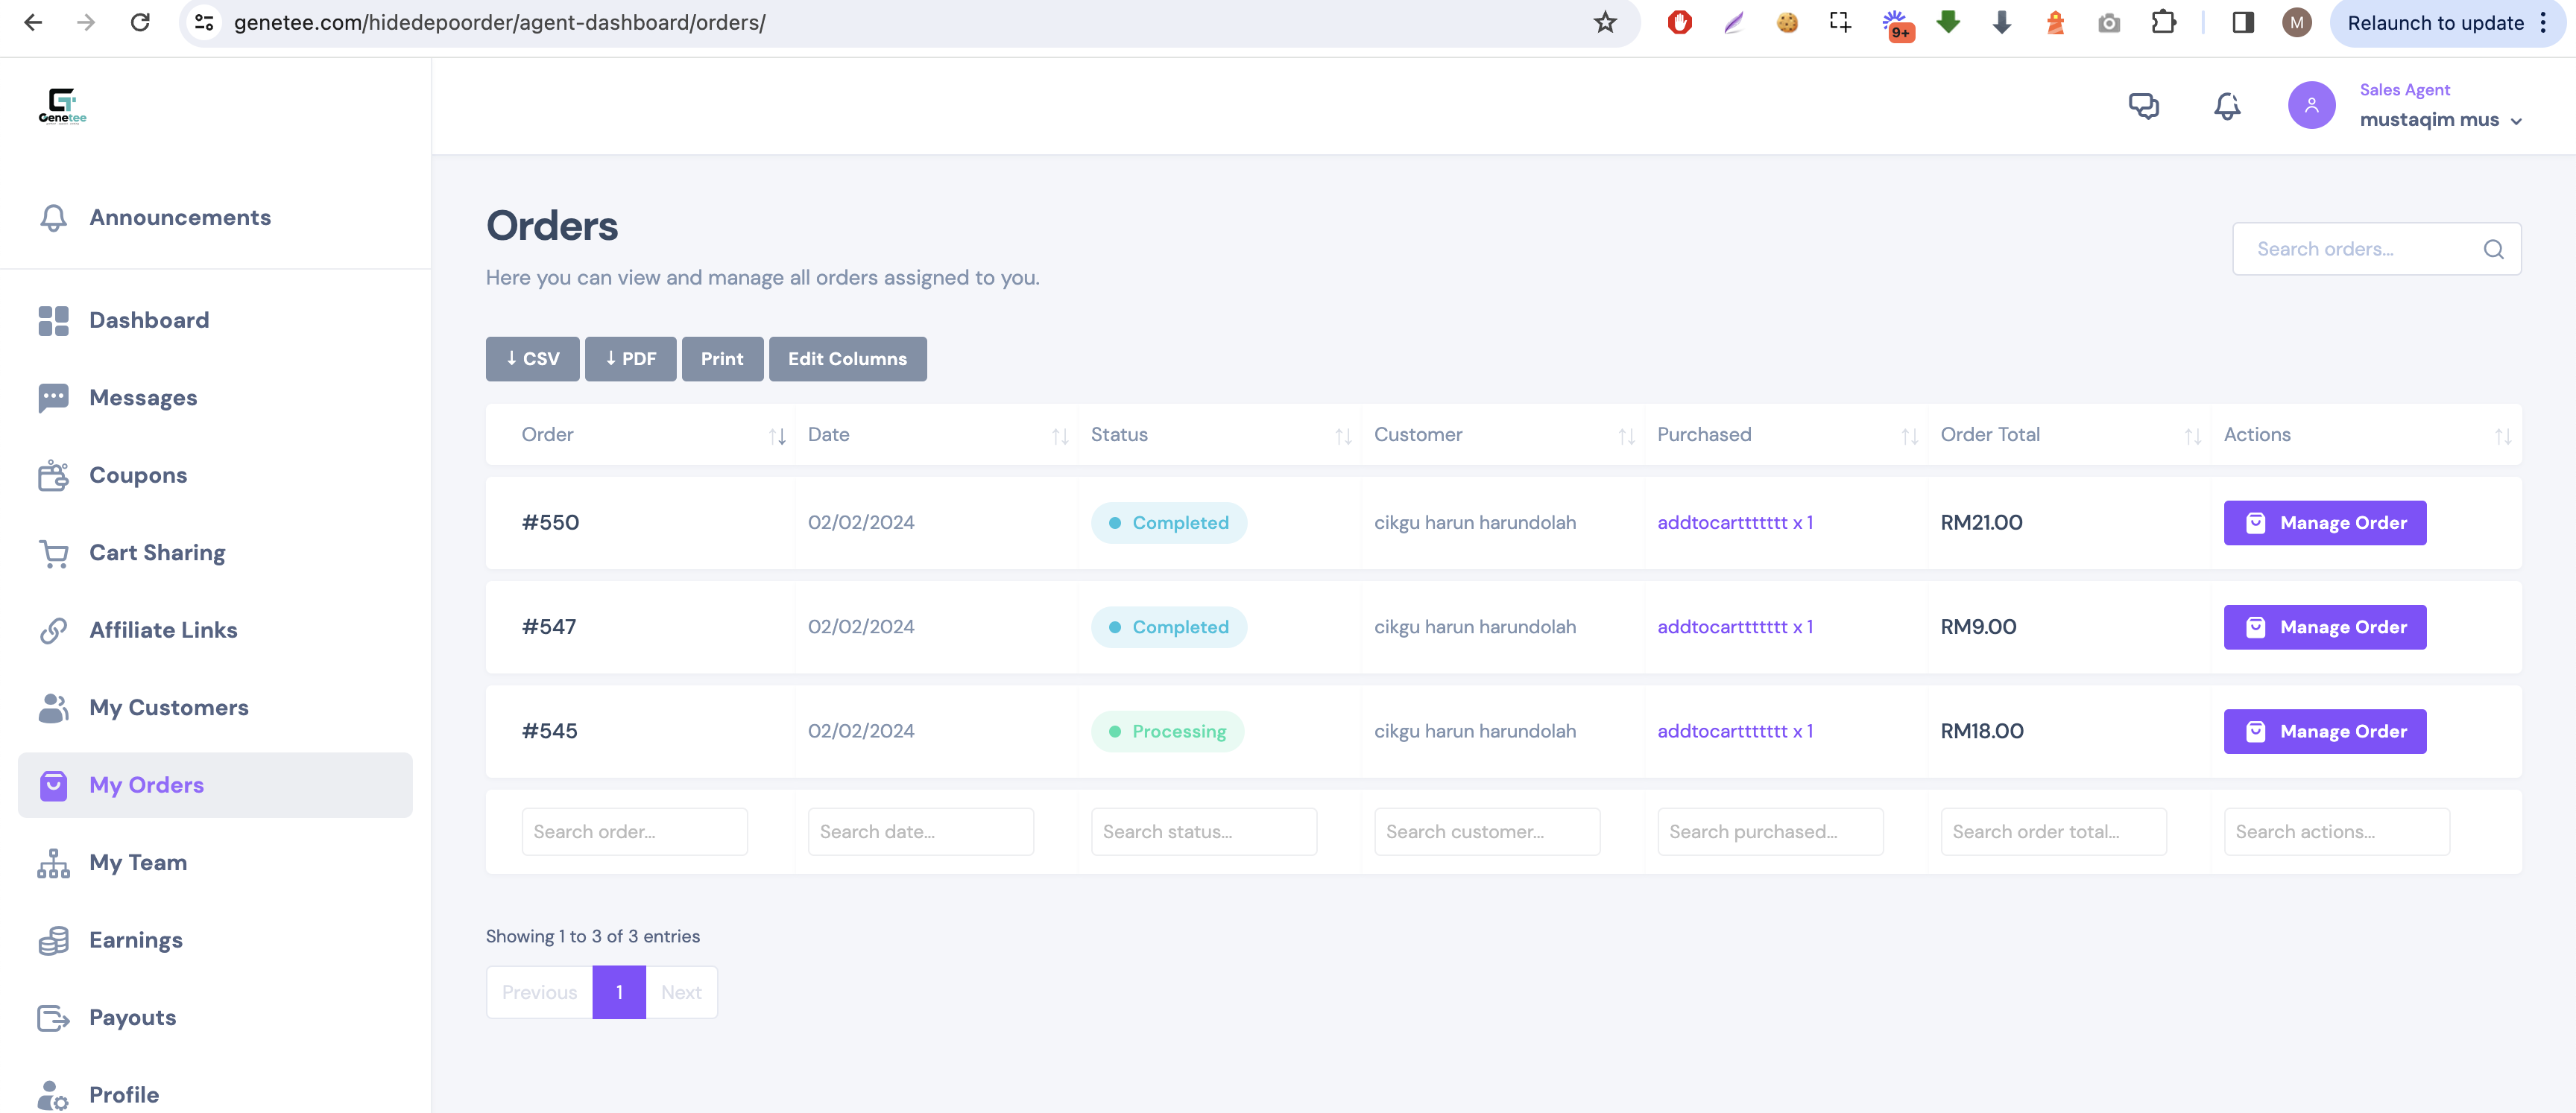Click the Print button
The width and height of the screenshot is (2576, 1113).
point(722,358)
